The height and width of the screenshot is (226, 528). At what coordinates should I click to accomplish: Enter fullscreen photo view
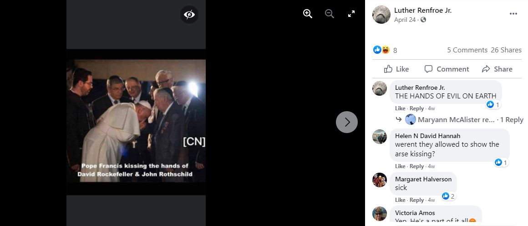351,14
